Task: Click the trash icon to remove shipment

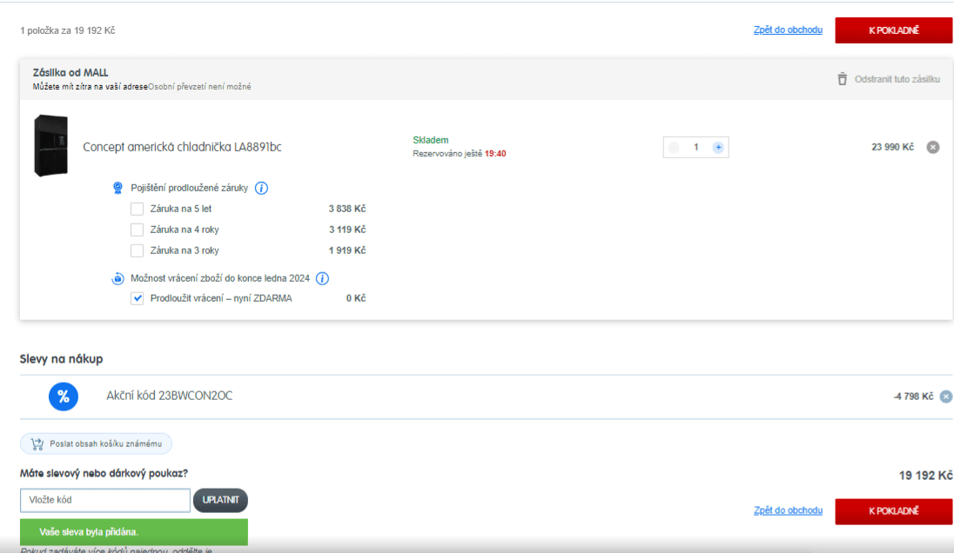Action: [x=842, y=79]
